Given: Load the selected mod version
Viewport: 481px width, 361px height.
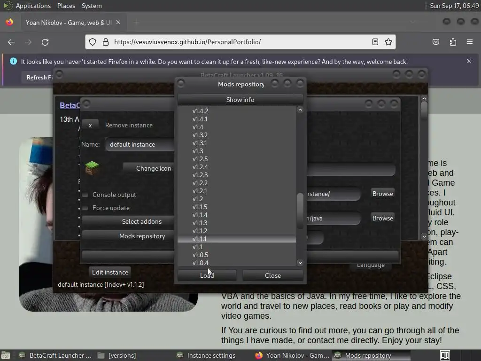Looking at the screenshot, I should tap(207, 275).
